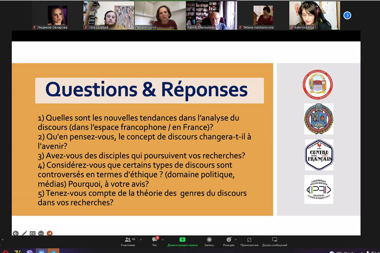This screenshot has width=380, height=253.
Task: Show next page of participant videos
Action: (347, 16)
